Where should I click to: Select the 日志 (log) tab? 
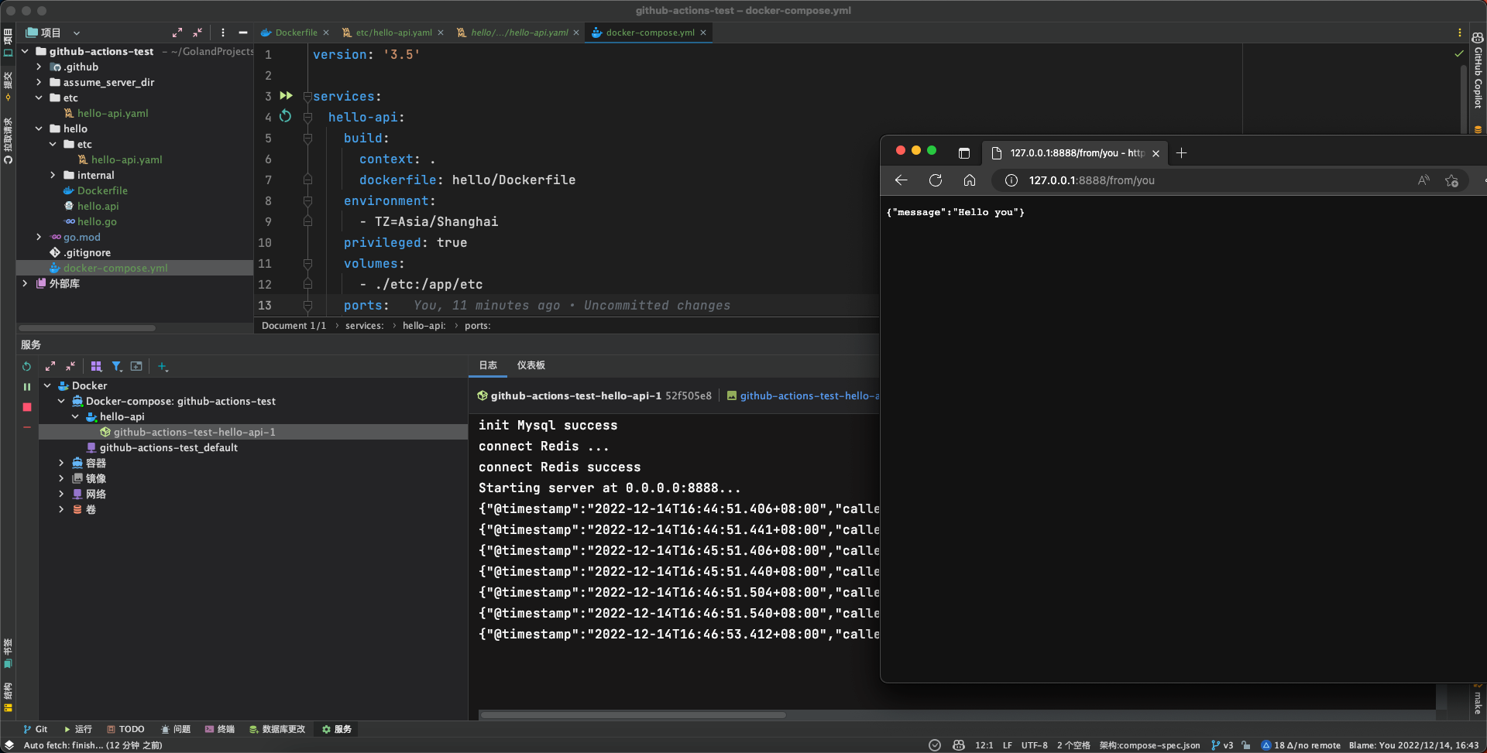[488, 365]
